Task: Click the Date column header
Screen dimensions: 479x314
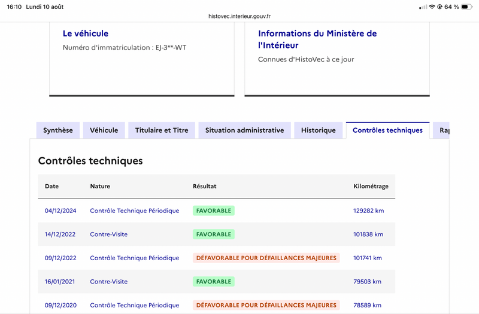Action: pos(51,186)
